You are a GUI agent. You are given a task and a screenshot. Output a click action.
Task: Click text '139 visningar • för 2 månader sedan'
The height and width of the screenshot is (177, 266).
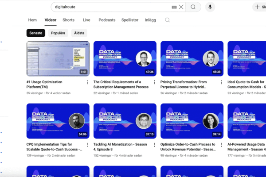pos(51,155)
